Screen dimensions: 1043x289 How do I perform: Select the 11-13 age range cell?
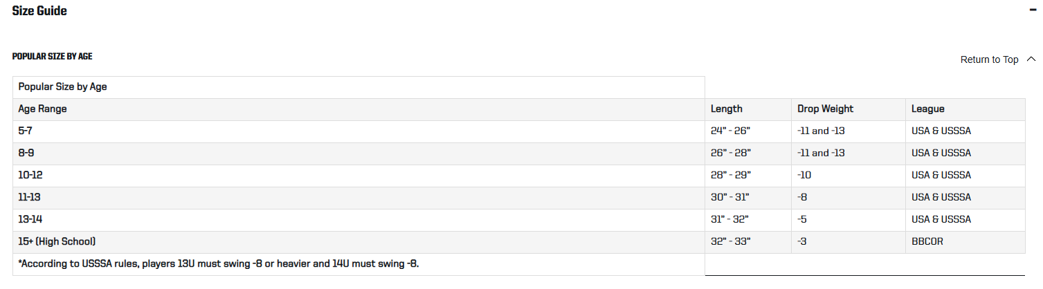(x=359, y=198)
